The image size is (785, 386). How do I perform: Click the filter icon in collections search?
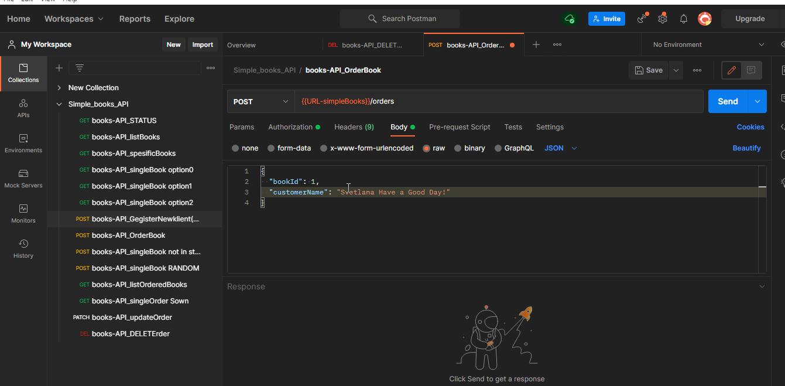[80, 68]
